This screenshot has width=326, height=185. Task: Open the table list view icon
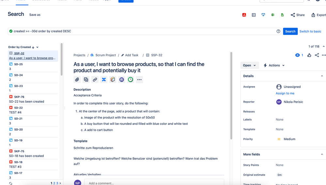pyautogui.click(x=254, y=15)
